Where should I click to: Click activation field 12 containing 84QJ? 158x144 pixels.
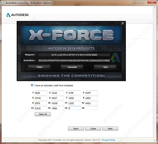pyautogui.click(x=91, y=103)
